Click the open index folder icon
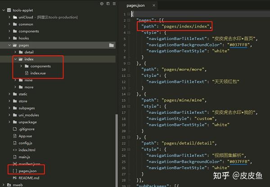The height and width of the screenshot is (187, 270). (x=21, y=59)
